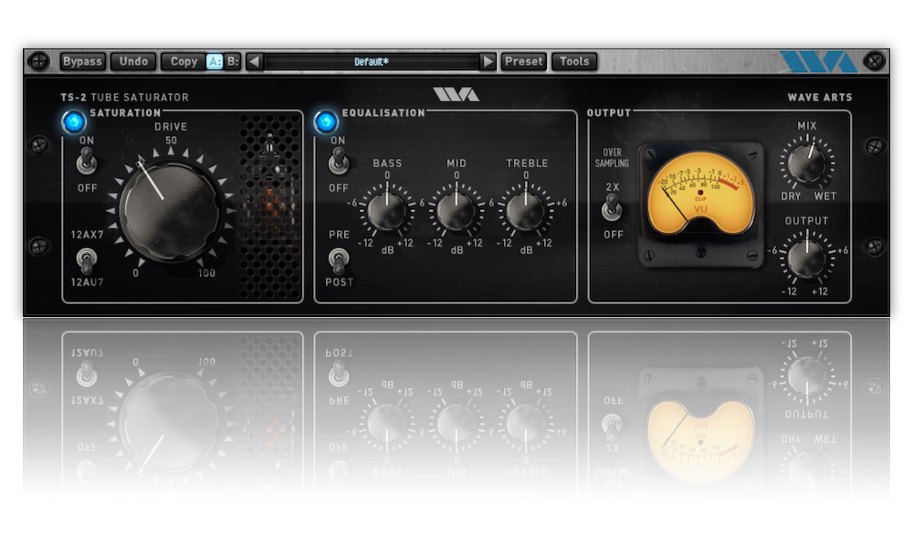Screen dimensions: 913x548
Task: Click the blue Saturation power LED
Action: (73, 121)
